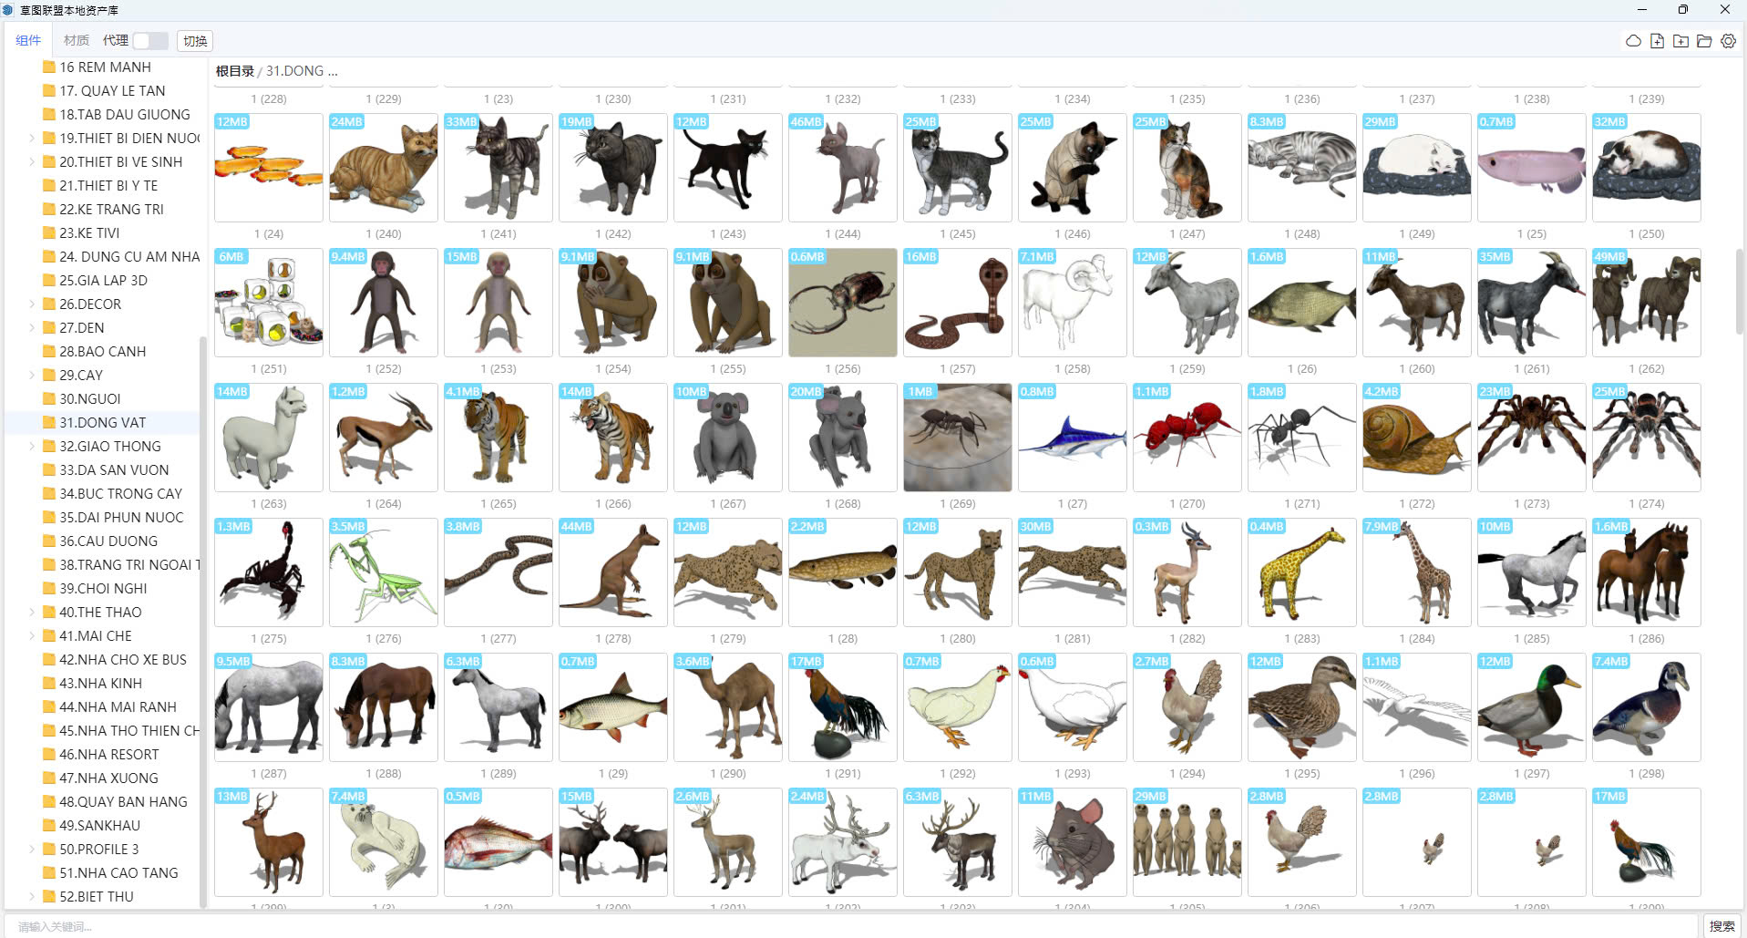This screenshot has height=938, width=1747.
Task: Expand the 52.BIET THU folder
Action: [x=32, y=897]
